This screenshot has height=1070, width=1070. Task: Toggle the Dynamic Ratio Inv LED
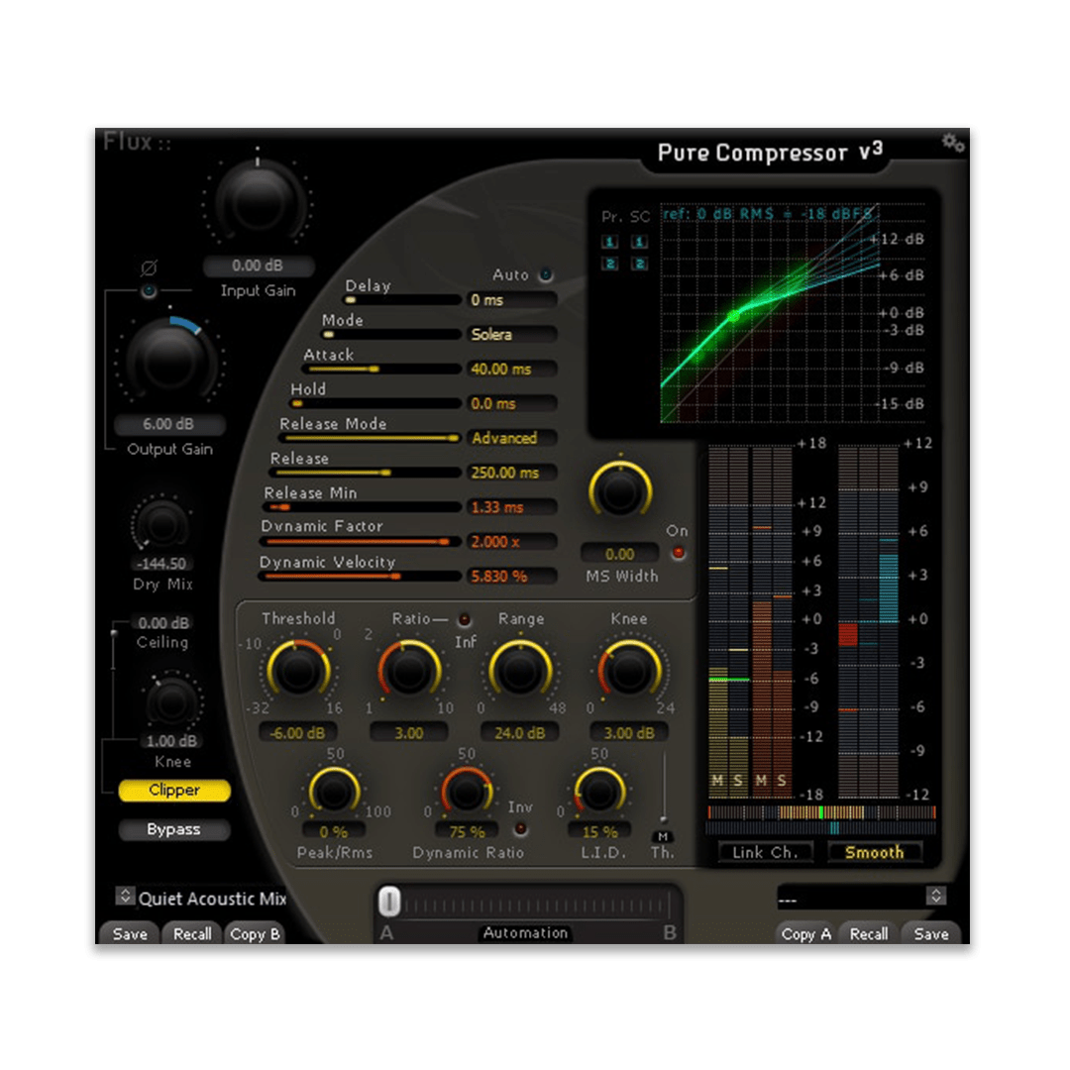click(x=520, y=829)
